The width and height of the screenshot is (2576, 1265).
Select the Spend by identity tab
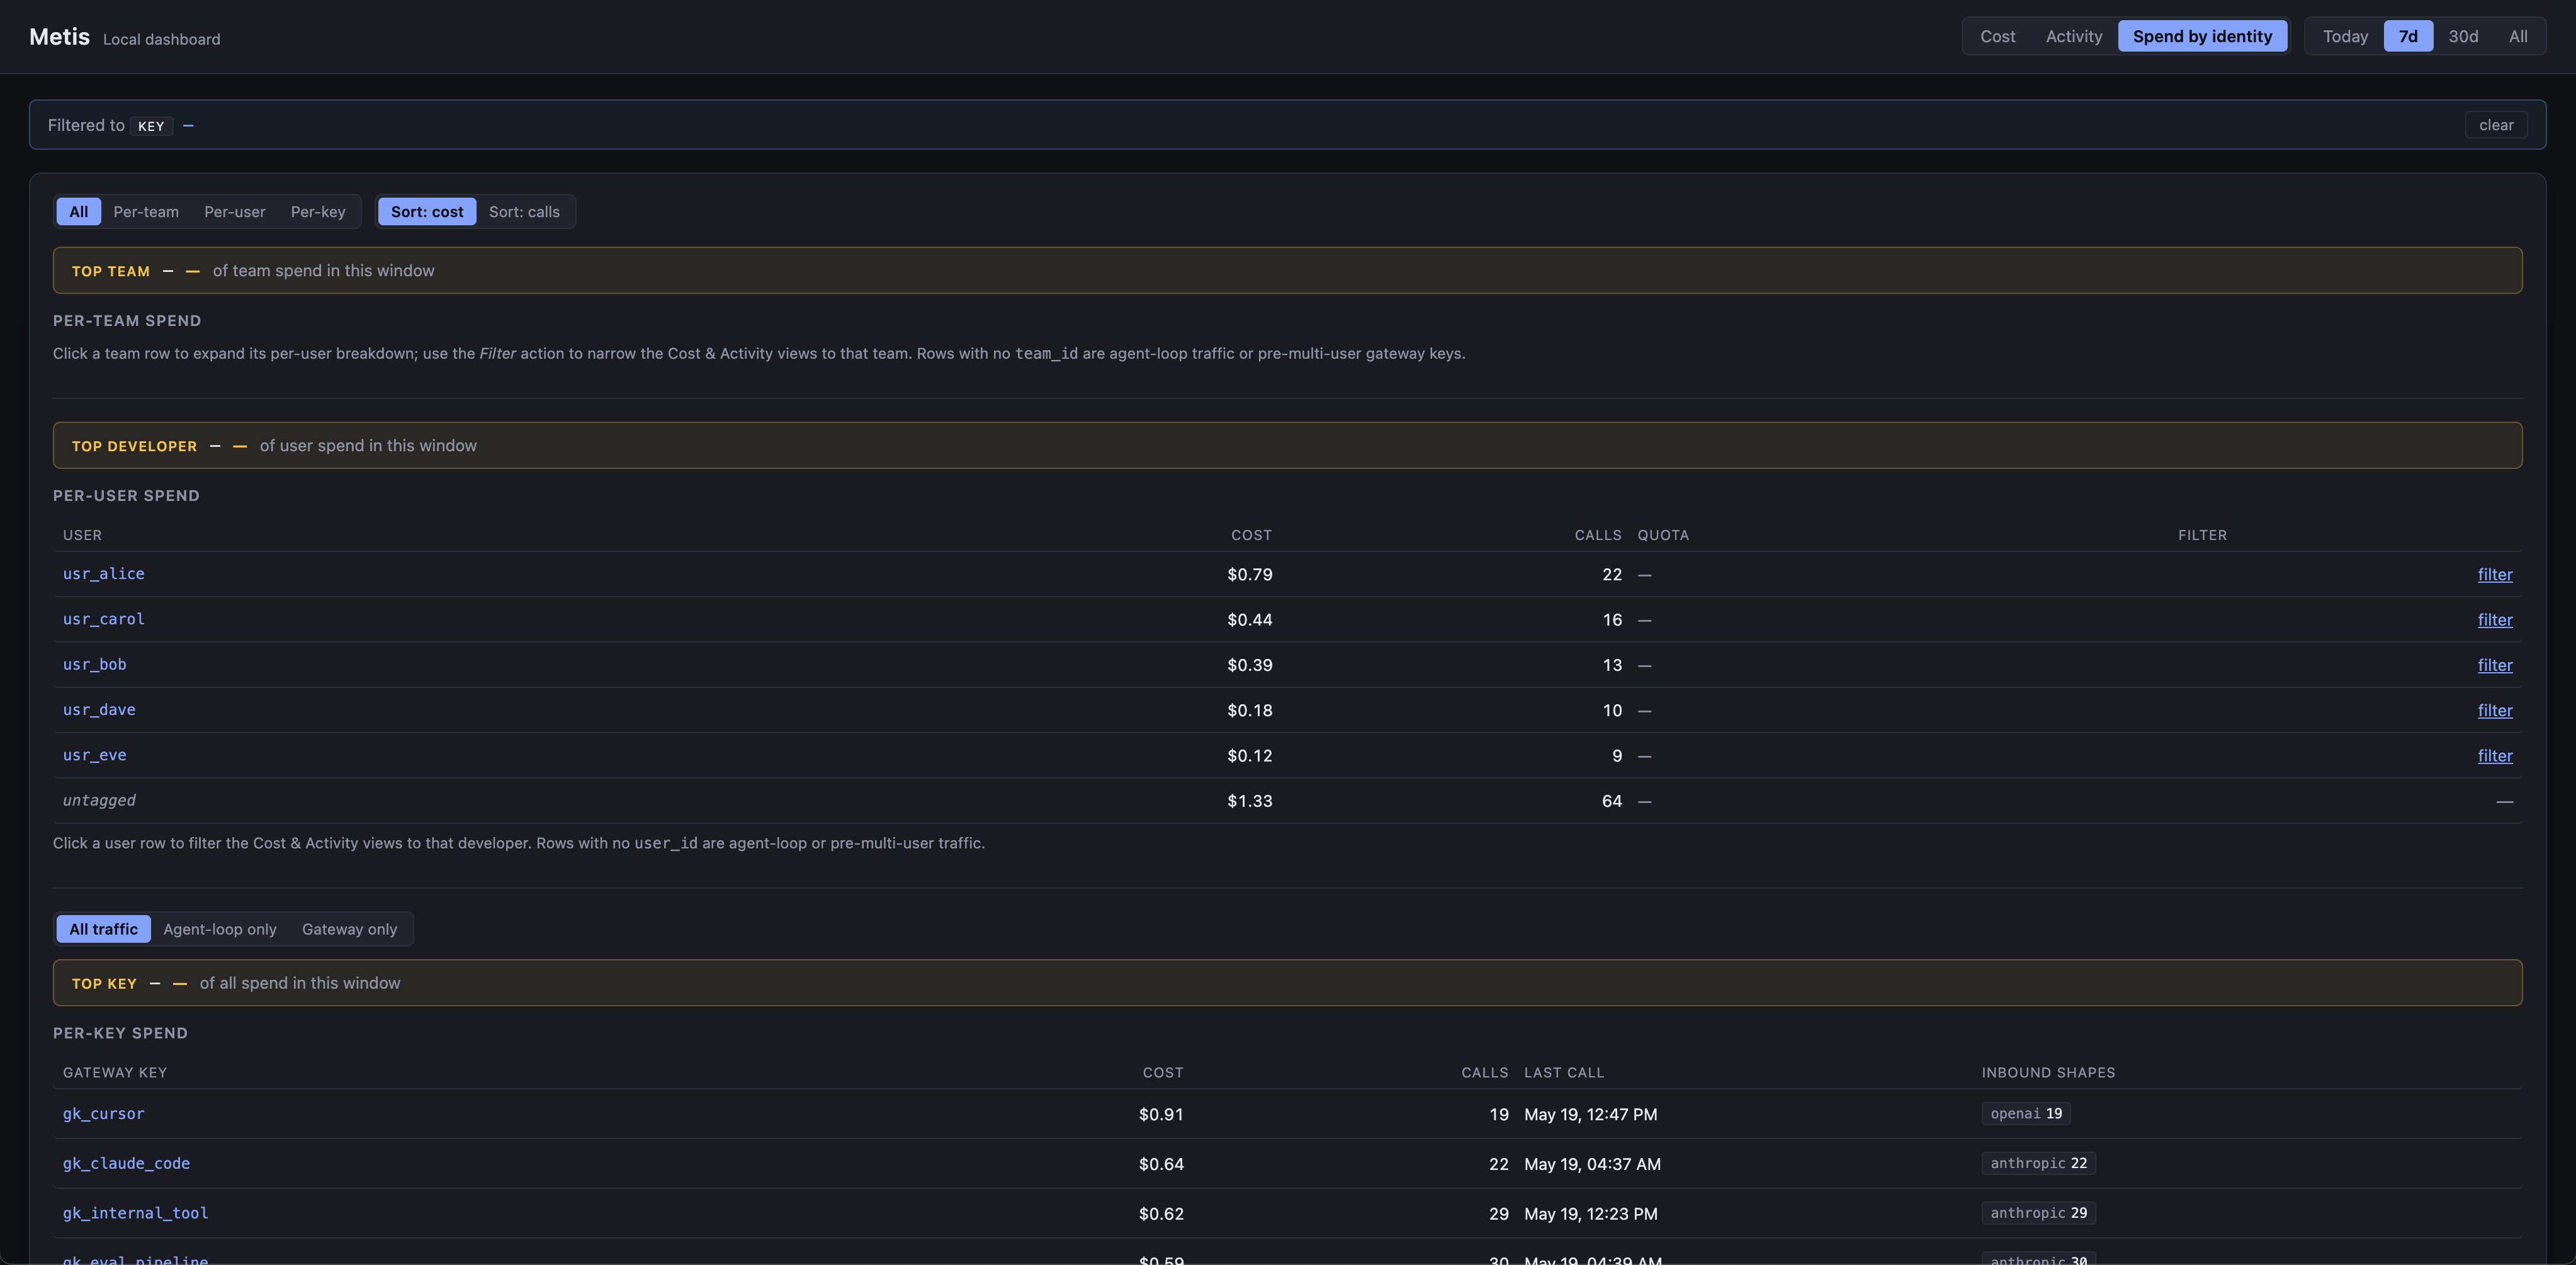click(2202, 37)
